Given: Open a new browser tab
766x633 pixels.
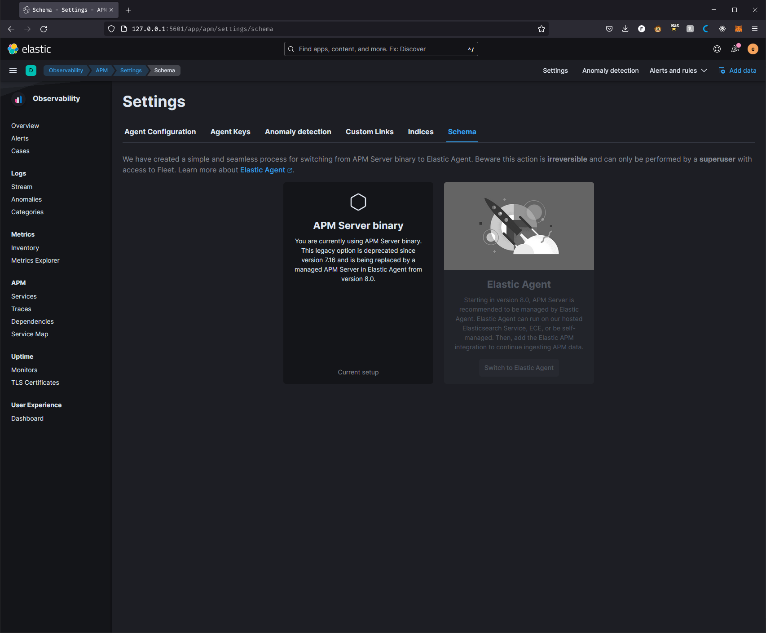Looking at the screenshot, I should coord(128,10).
